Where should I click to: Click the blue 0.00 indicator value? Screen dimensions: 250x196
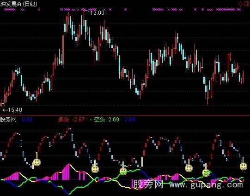click(27, 119)
